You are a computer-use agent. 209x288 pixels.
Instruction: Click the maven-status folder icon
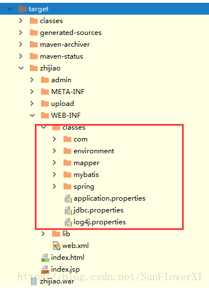point(34,56)
